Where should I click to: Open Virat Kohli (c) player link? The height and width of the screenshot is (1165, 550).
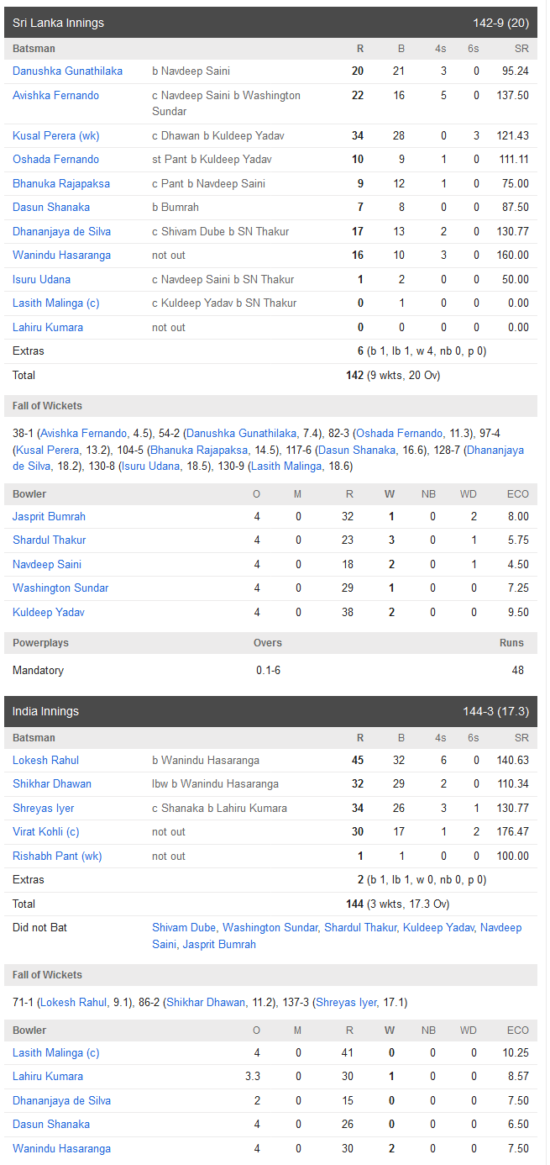[x=45, y=832]
